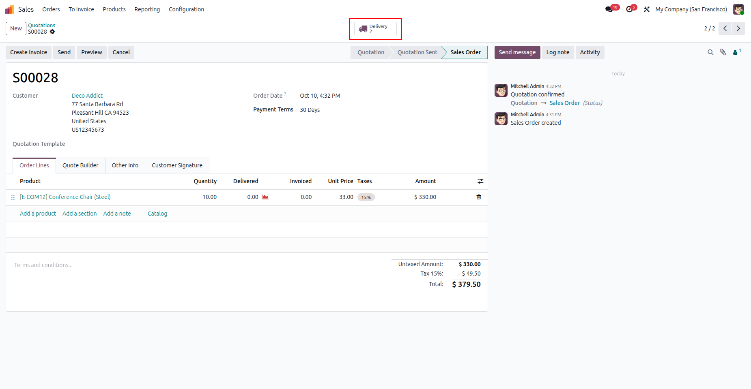Delete Conference Chair line trash icon
Viewport: 751px width, 389px height.
pos(479,197)
